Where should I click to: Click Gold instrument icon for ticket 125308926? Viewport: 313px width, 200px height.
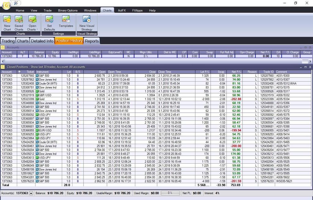[x=37, y=91]
